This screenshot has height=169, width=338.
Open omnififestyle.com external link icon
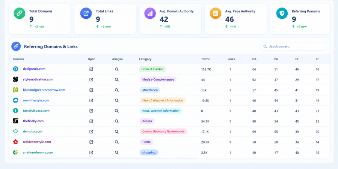[91, 100]
